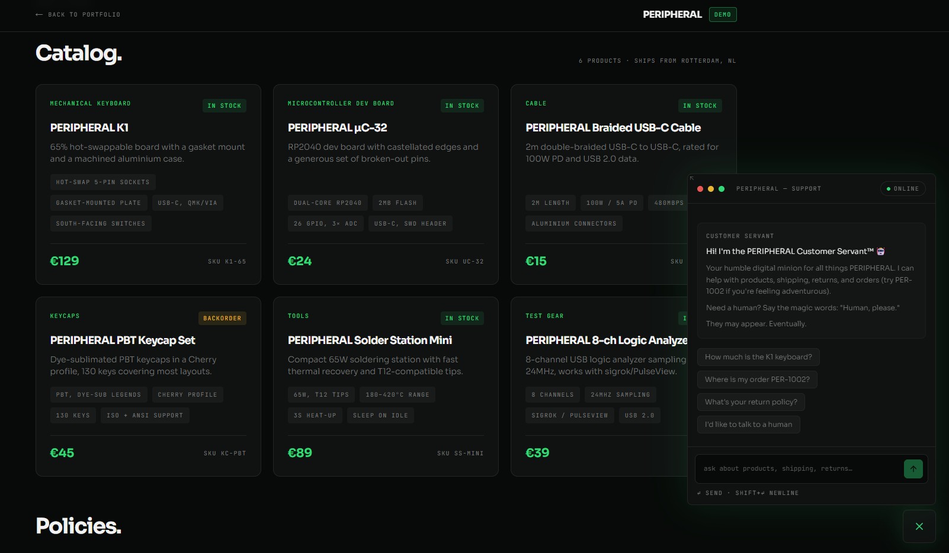This screenshot has height=553, width=949.
Task: Select 'I'd like to talk to a human'
Action: point(748,425)
